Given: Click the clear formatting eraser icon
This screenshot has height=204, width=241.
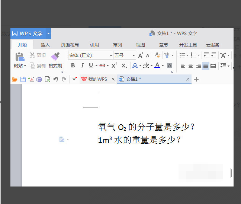Looking at the screenshot, I should pos(158,55).
